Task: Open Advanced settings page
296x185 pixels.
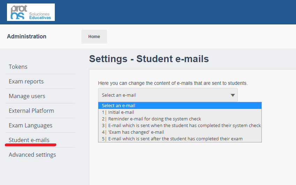Action: coord(32,155)
